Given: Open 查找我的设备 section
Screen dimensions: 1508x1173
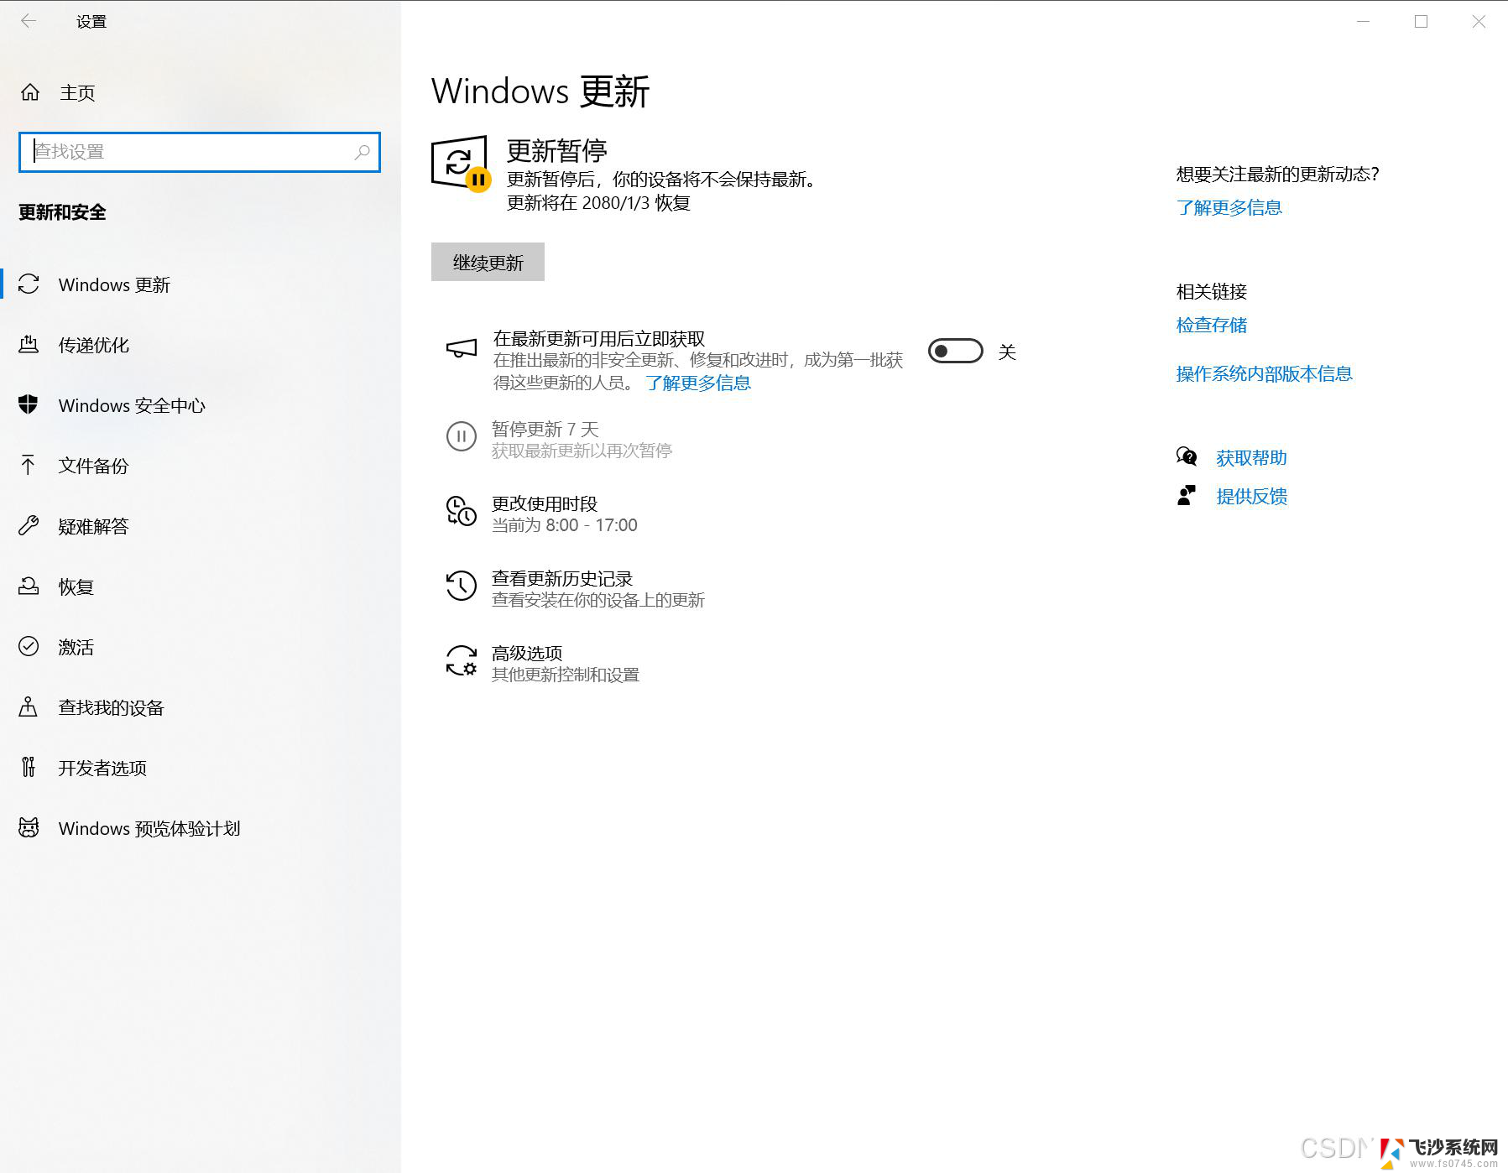Looking at the screenshot, I should [x=201, y=707].
